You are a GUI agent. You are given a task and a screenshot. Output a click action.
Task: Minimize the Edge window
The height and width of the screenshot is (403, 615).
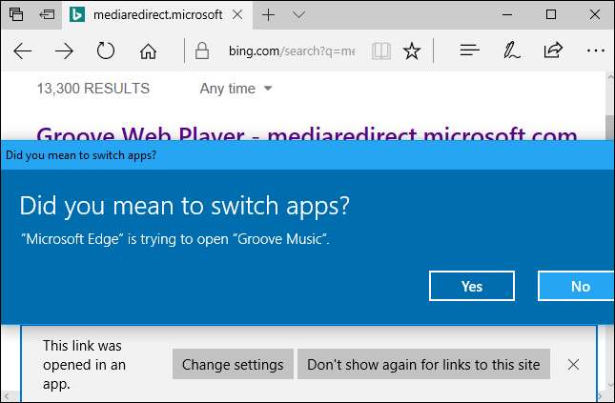pos(507,15)
